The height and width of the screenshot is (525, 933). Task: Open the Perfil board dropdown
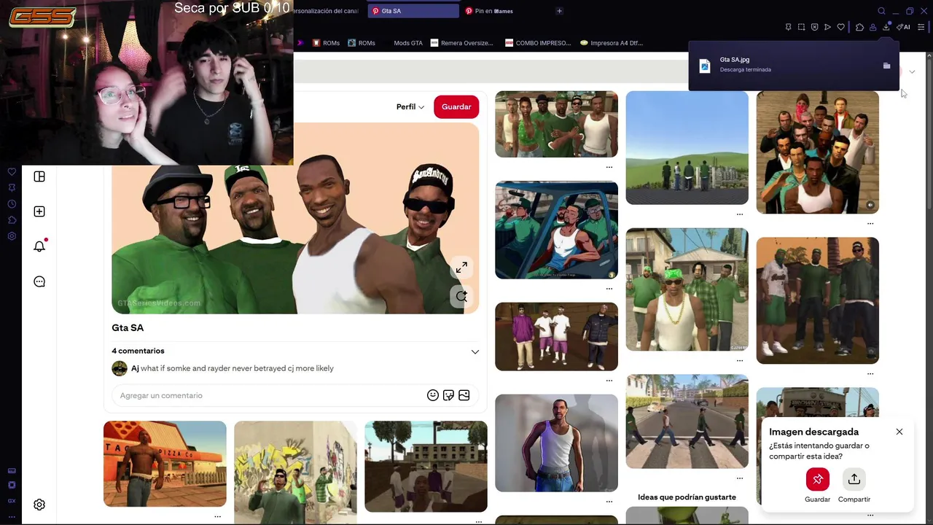click(410, 106)
